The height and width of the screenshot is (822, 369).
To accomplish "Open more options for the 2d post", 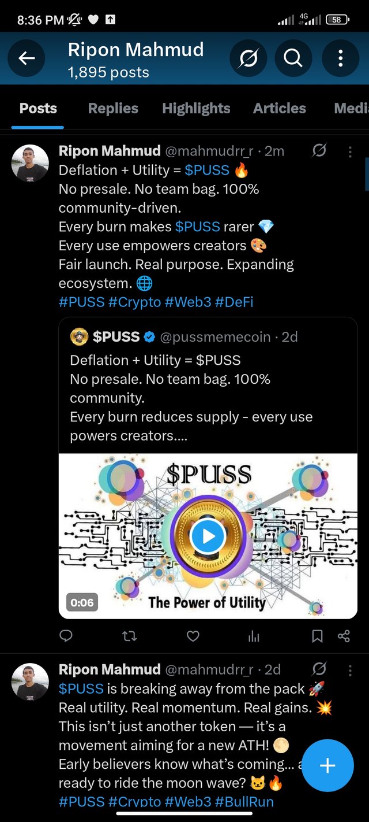I will point(350,670).
